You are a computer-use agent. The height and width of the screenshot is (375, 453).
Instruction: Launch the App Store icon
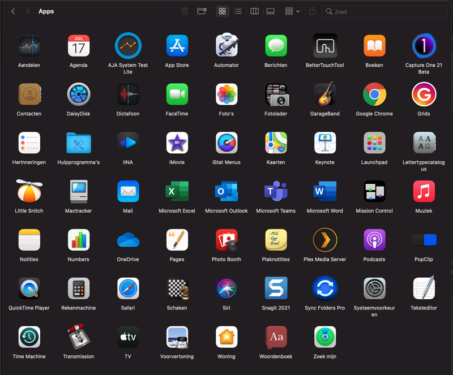[x=177, y=46]
